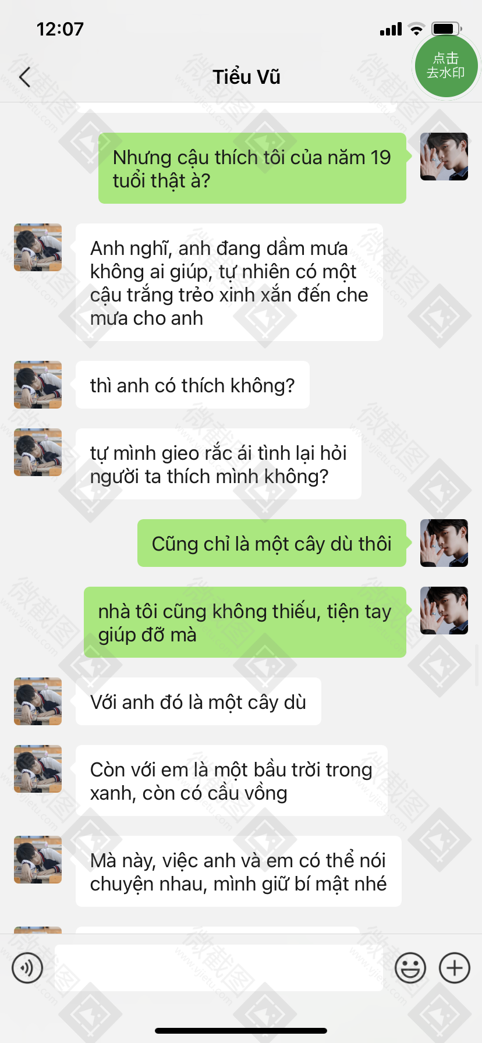Viewport: 482px width, 1043px height.
Task: Tap avatar beside 'Anh nghĩ, anh đang dầm mưa'
Action: [x=38, y=247]
